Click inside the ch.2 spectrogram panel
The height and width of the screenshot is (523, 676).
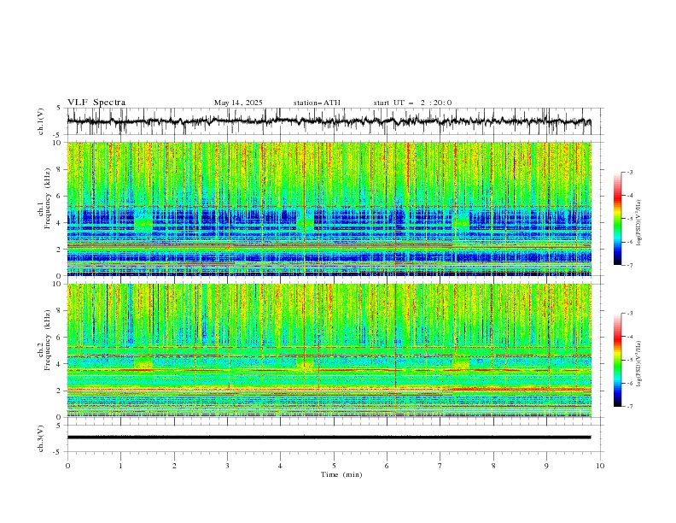329,350
